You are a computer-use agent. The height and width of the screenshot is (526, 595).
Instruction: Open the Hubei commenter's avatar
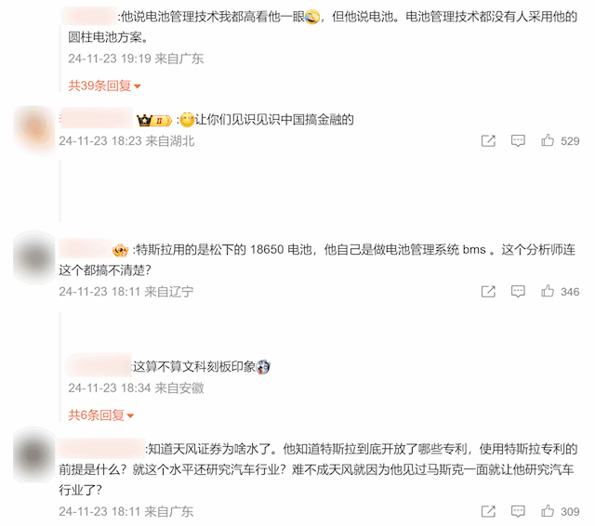point(34,128)
